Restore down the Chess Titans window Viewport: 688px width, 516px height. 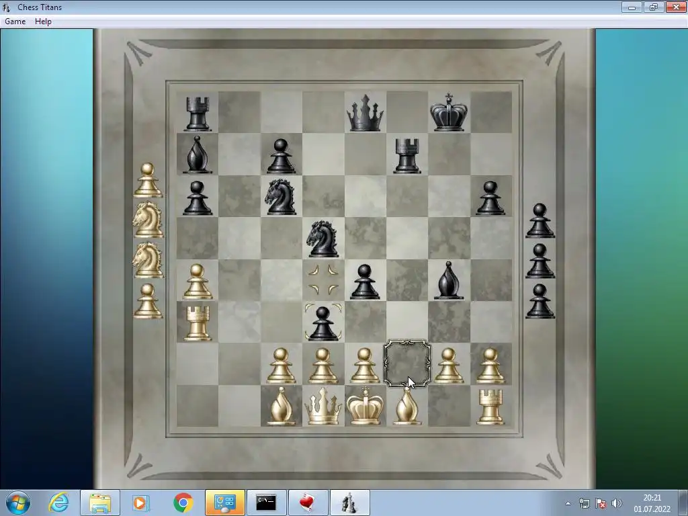654,7
